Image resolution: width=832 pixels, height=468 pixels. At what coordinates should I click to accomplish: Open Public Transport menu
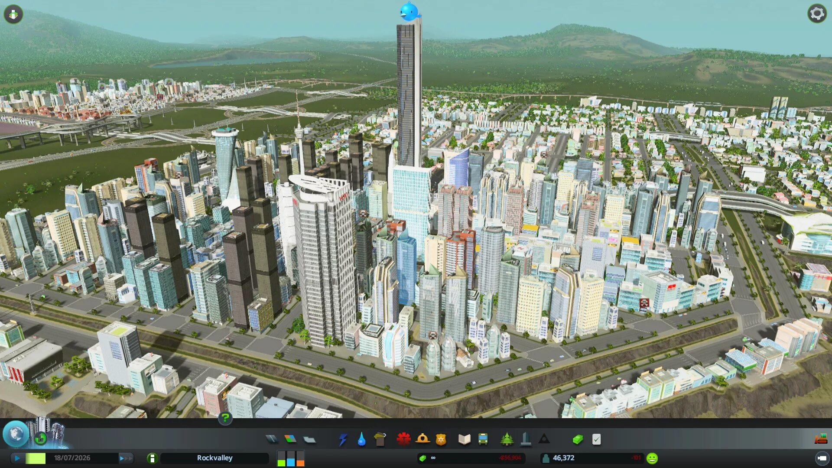(483, 439)
